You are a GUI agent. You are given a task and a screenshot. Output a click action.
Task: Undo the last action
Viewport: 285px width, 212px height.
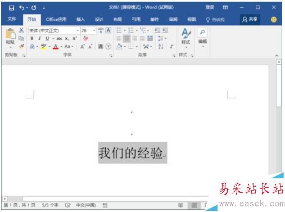[22, 8]
